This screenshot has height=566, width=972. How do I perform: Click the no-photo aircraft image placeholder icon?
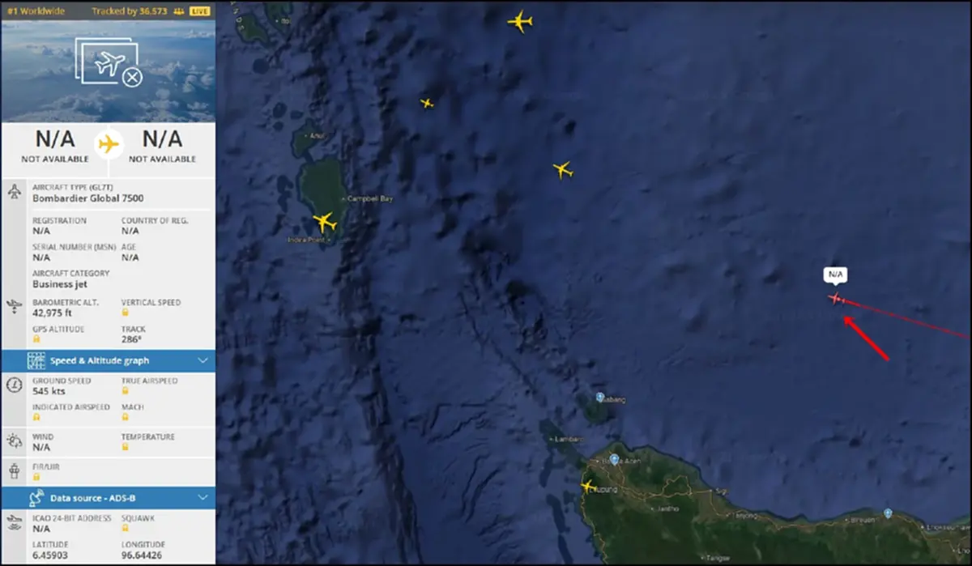coord(109,63)
